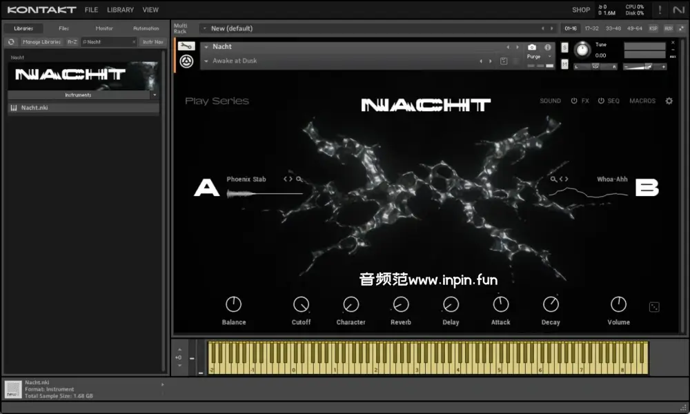The width and height of the screenshot is (690, 414).
Task: Select previous snapshot for Awake at Dusk
Action: pos(480,61)
